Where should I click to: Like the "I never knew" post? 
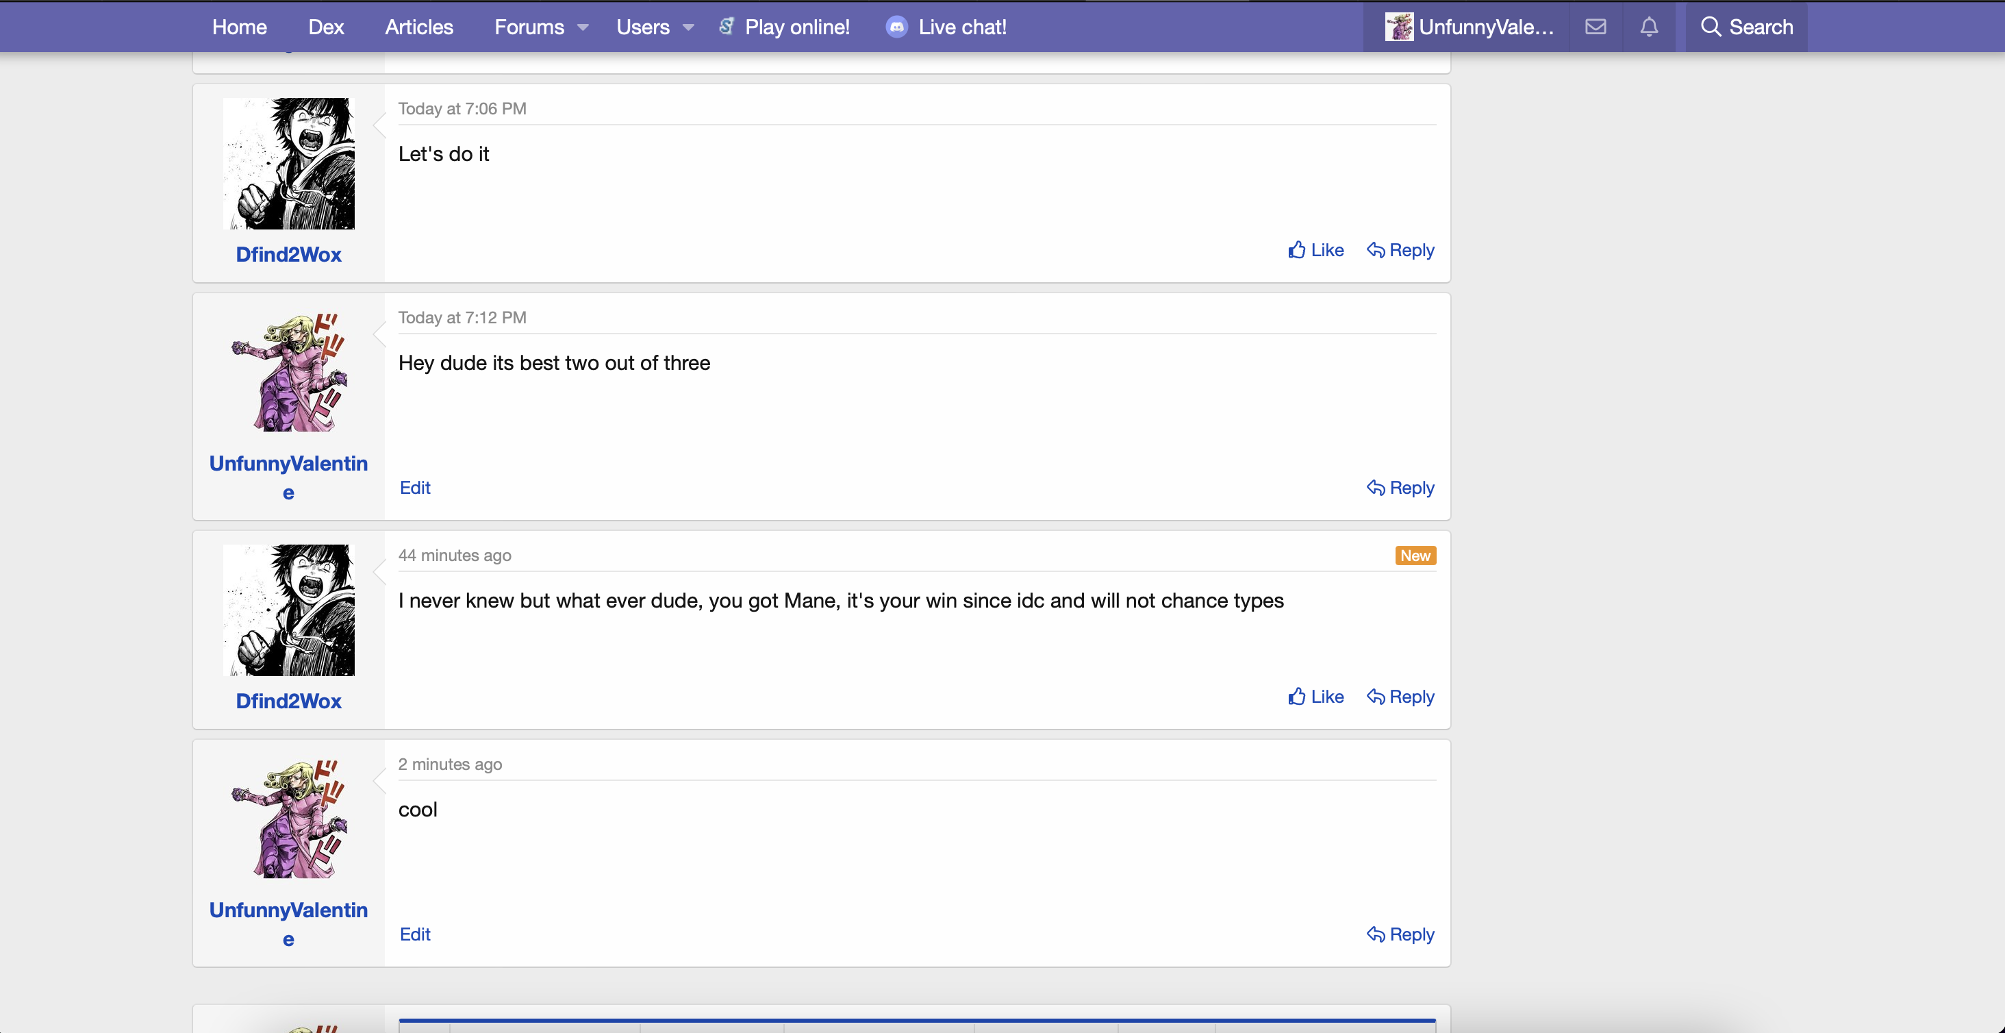click(1315, 697)
